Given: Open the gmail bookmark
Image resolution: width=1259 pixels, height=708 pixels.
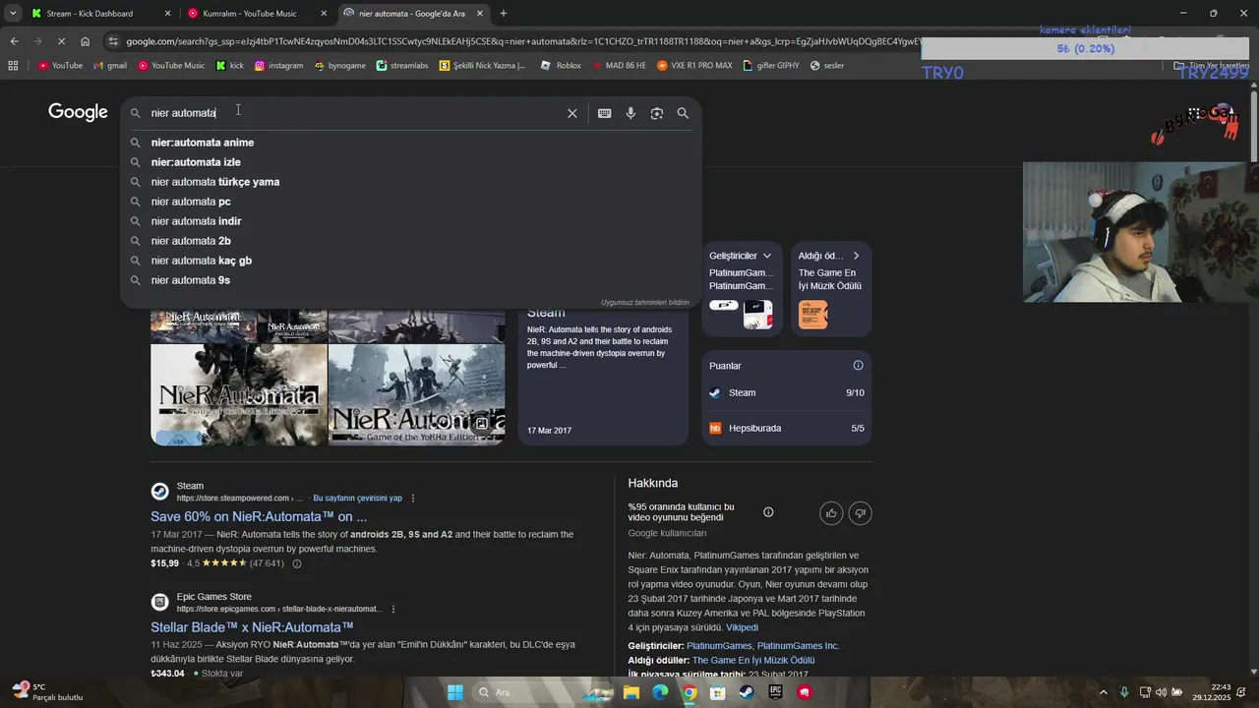Looking at the screenshot, I should coord(110,66).
